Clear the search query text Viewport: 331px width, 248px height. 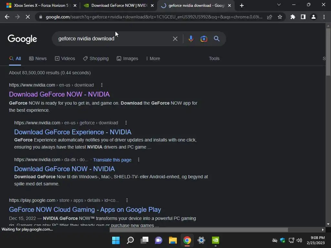[x=175, y=39]
